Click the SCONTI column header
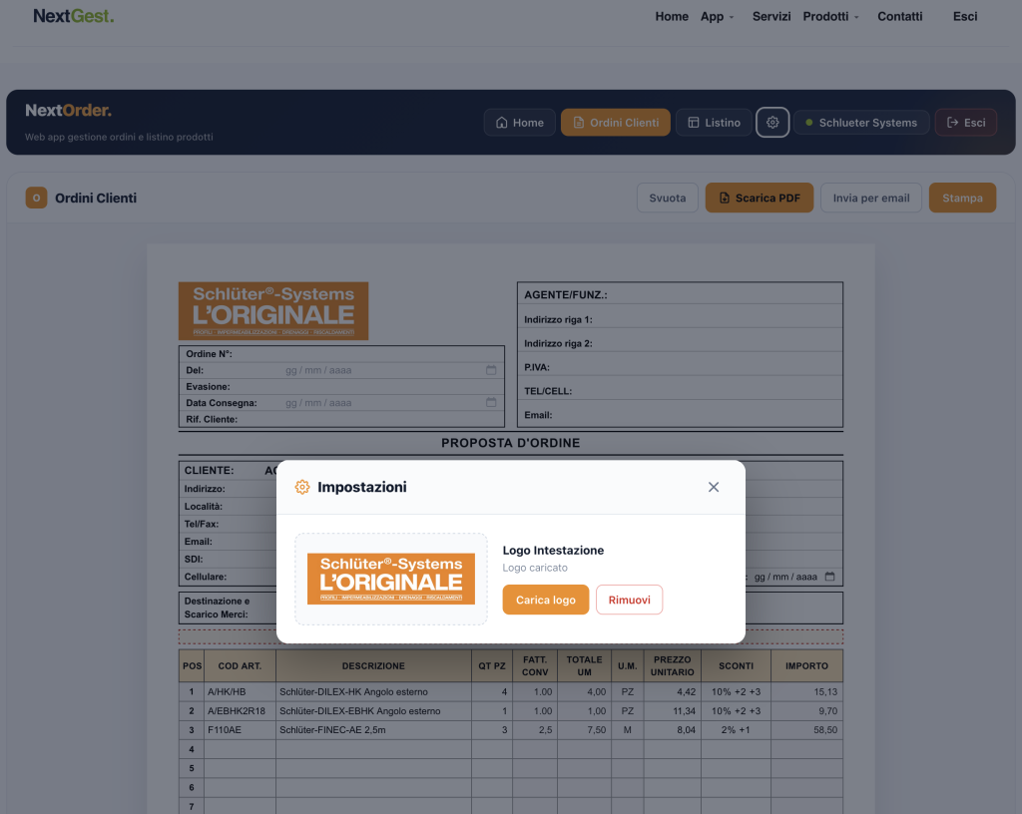 tap(736, 665)
